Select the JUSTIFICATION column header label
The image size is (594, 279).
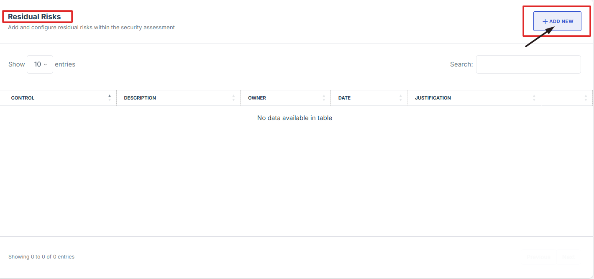pos(433,98)
